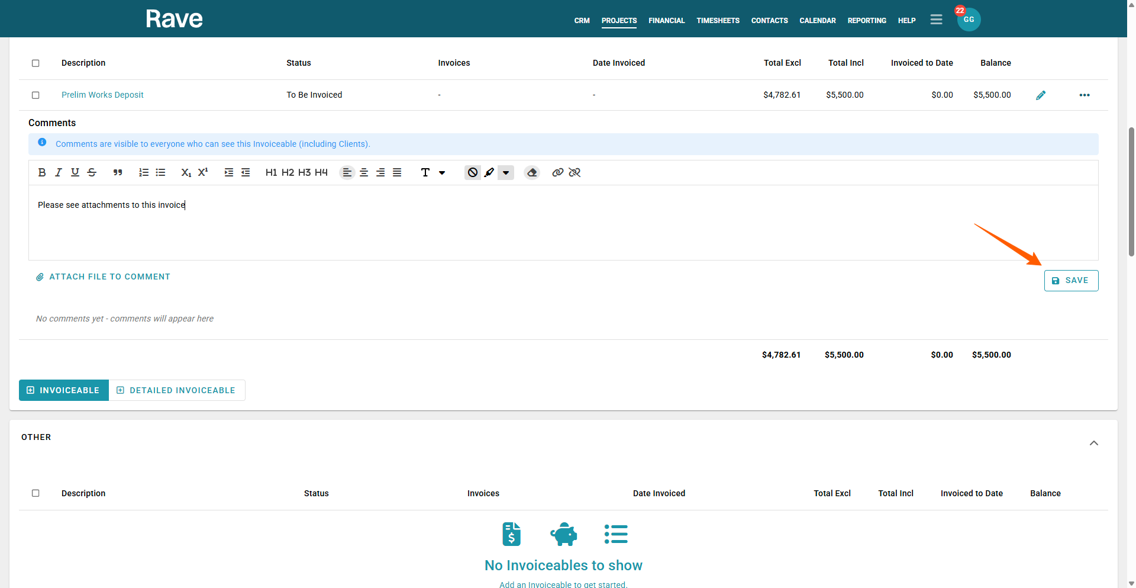Save the comment

tap(1071, 281)
